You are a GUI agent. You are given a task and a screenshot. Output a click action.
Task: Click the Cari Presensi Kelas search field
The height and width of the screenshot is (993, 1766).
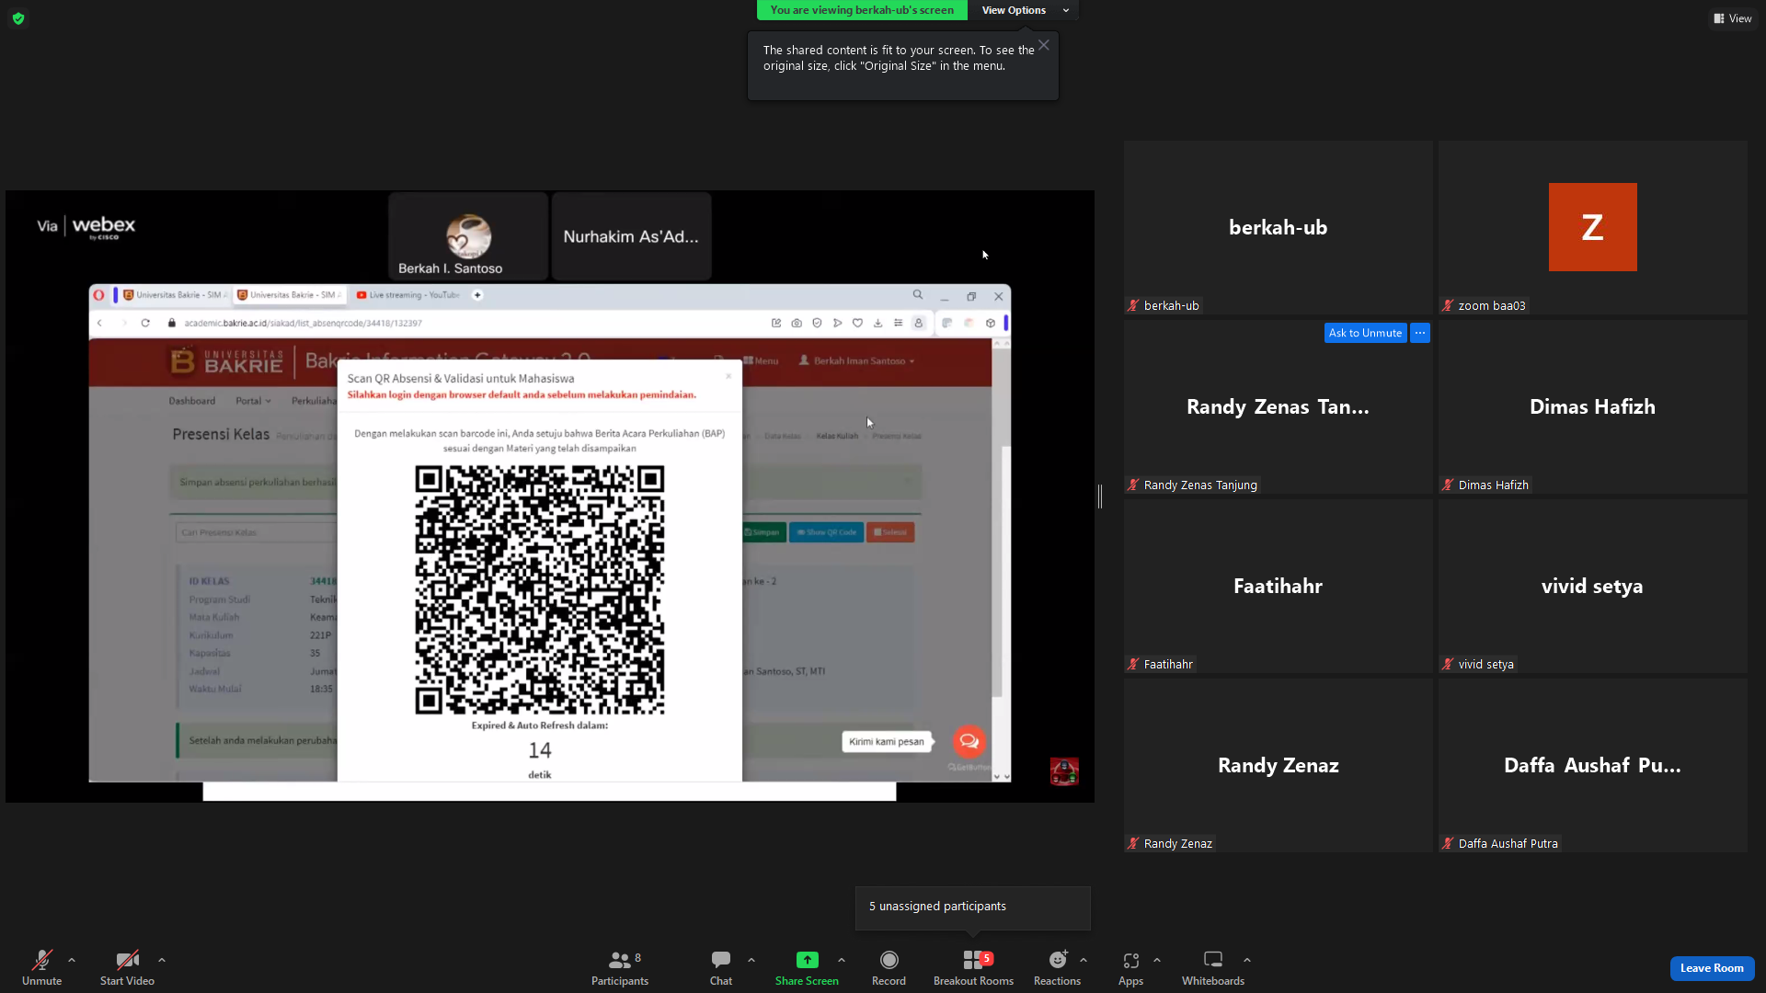pos(256,532)
